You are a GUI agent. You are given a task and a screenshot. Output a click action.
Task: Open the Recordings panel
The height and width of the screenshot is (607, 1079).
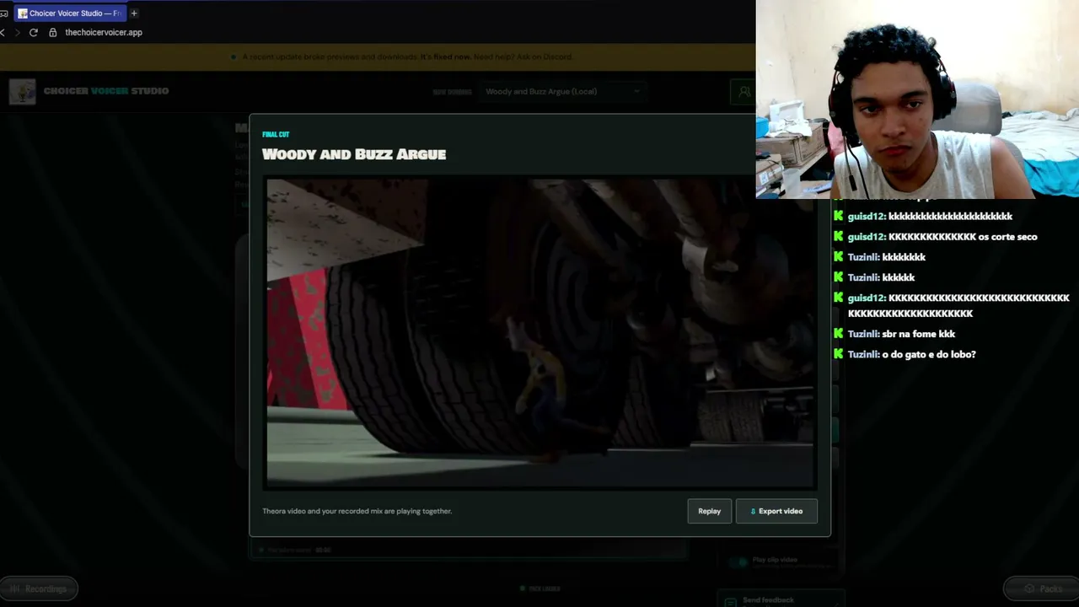tap(39, 588)
